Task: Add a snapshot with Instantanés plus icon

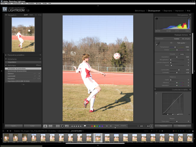Action: [x=40, y=59]
